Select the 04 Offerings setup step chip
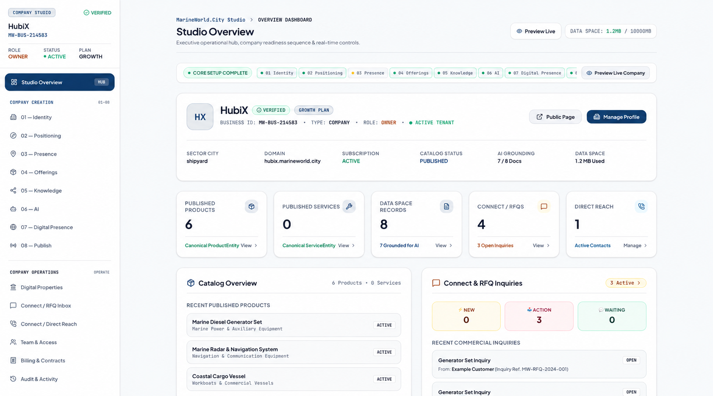The height and width of the screenshot is (396, 713). [411, 73]
